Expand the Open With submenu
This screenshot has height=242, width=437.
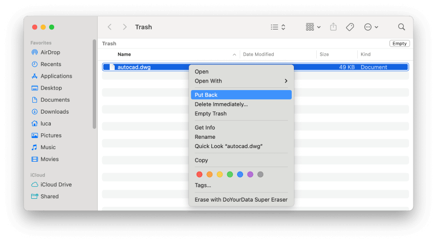coord(241,81)
